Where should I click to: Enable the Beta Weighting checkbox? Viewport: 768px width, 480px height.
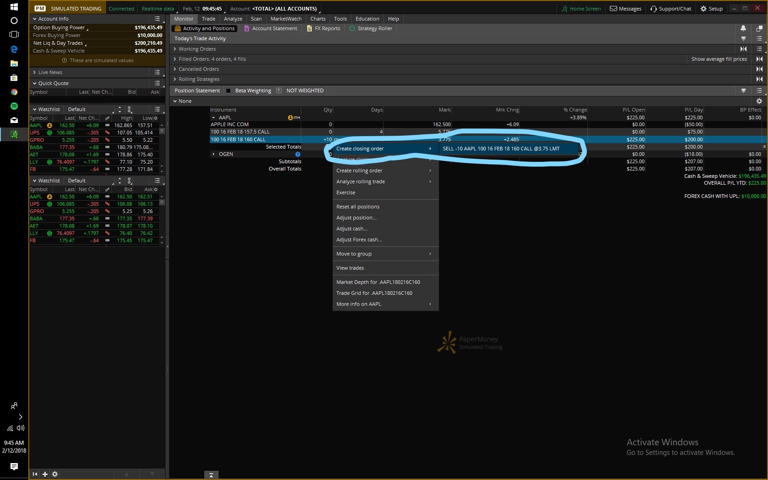[x=229, y=91]
